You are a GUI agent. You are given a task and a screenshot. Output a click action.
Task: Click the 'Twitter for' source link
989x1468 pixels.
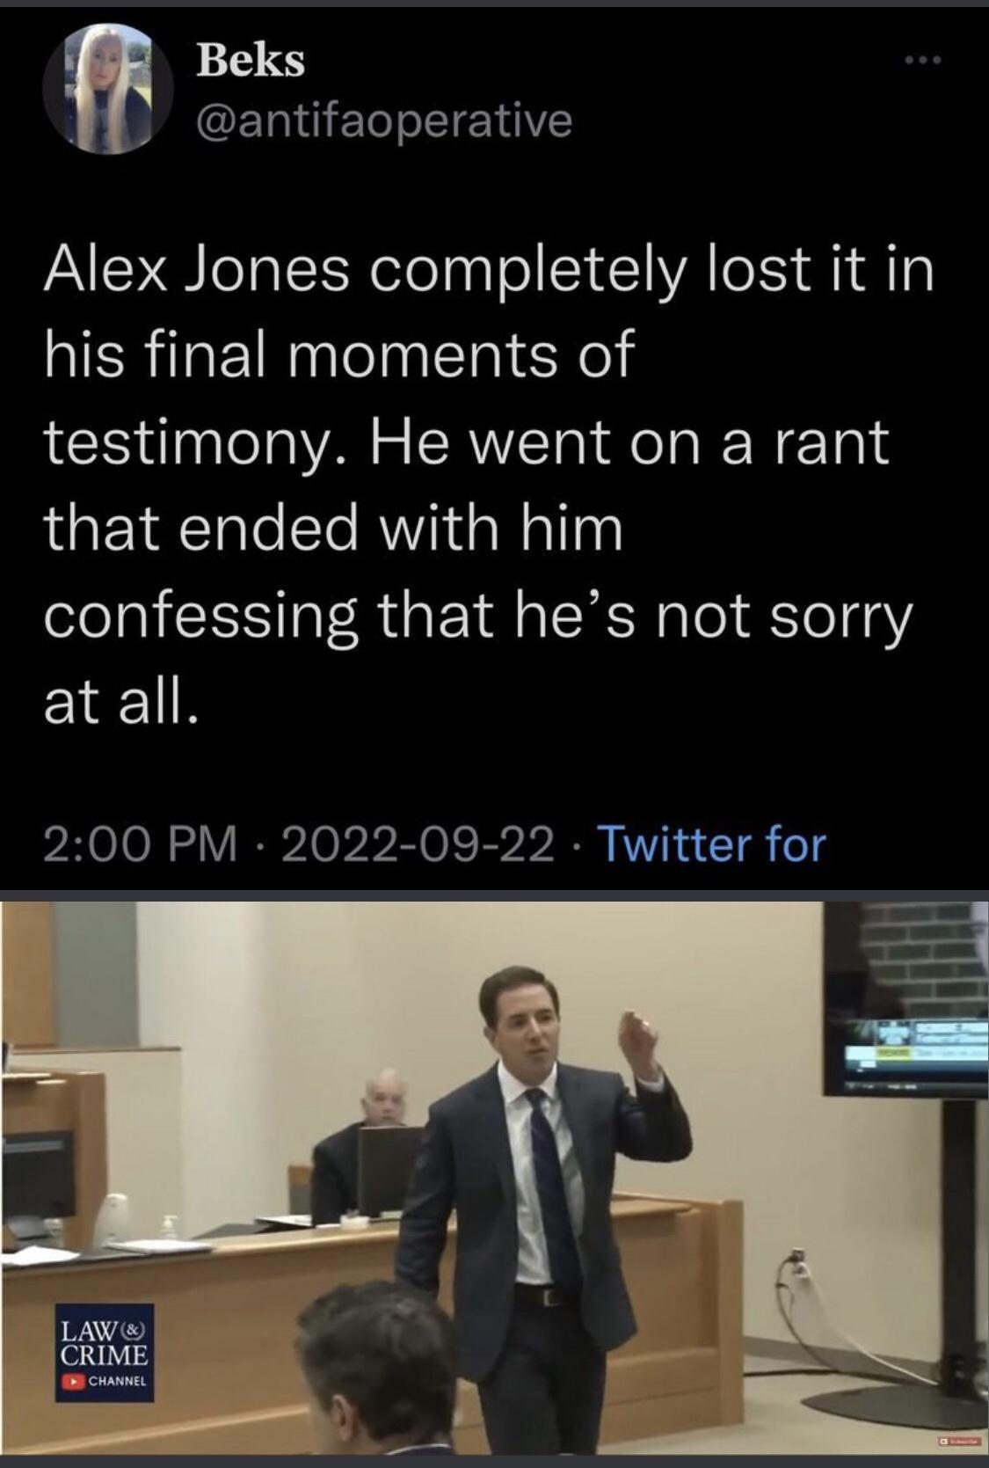coord(712,846)
